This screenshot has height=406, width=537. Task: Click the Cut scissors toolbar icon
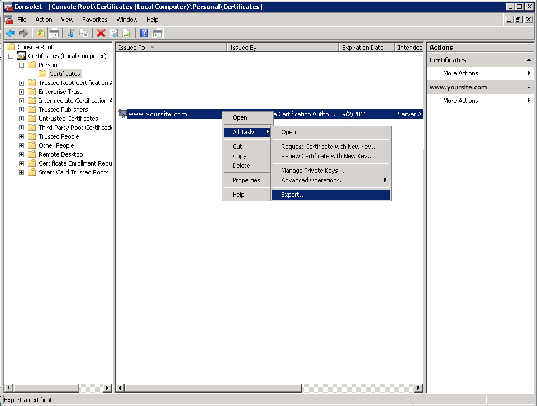pos(71,33)
